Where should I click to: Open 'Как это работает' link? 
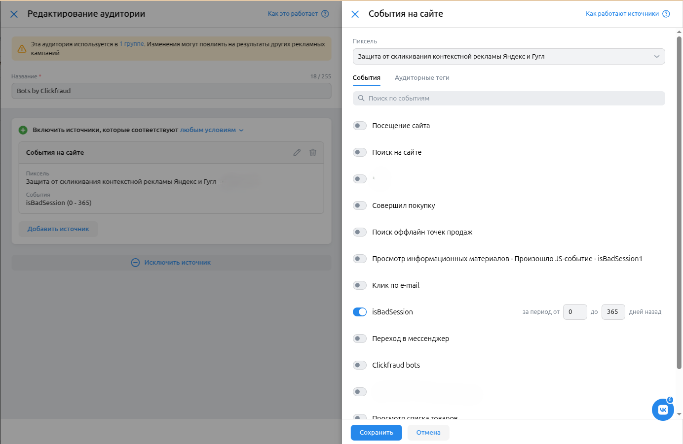[293, 14]
